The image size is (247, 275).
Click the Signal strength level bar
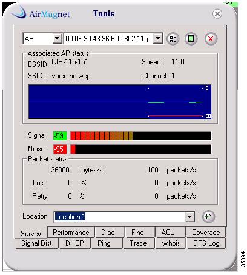pos(140,136)
